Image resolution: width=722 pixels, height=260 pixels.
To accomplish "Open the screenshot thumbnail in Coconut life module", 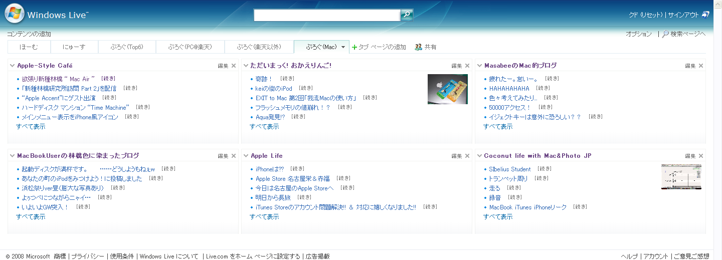I will [681, 177].
